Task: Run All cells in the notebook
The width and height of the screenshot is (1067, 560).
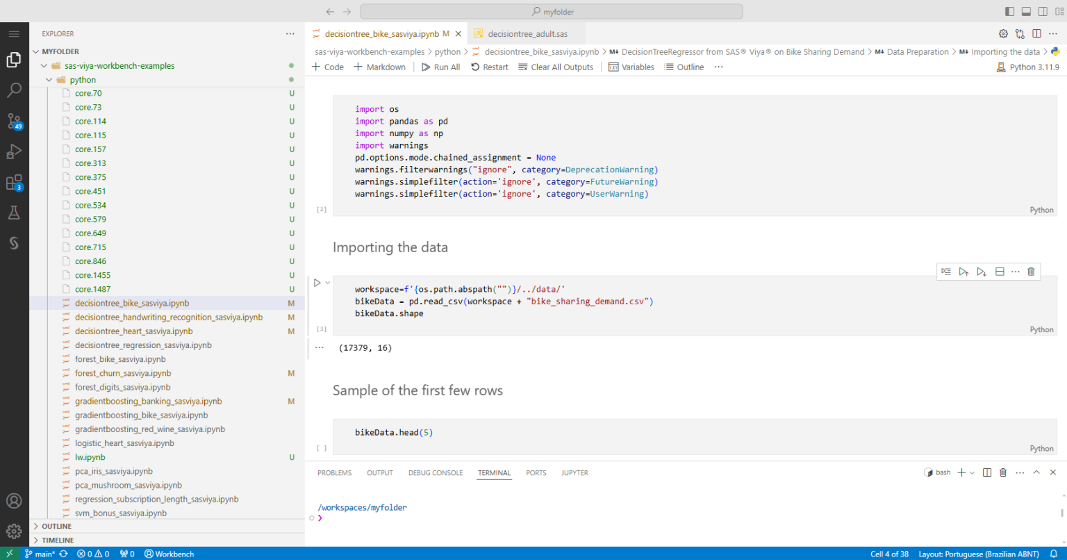Action: pyautogui.click(x=440, y=67)
